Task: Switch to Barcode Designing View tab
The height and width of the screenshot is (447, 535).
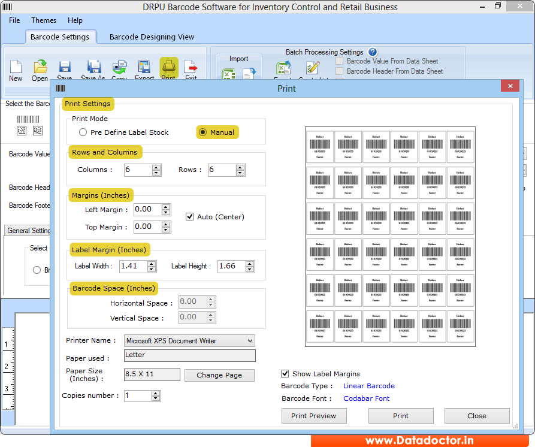Action: pos(151,37)
